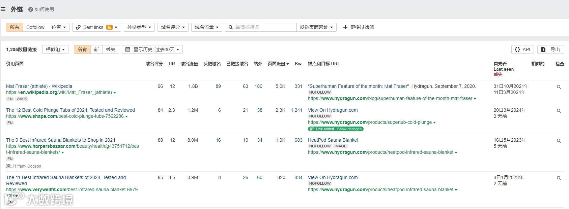Sort by Kw. column header

(298, 64)
